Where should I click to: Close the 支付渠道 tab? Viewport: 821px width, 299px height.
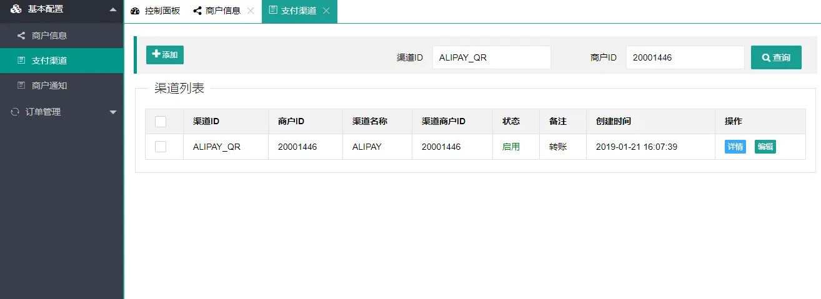pos(326,11)
